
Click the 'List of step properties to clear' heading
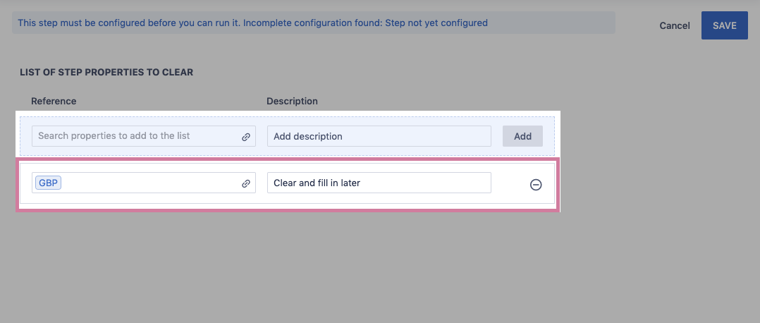tap(106, 72)
